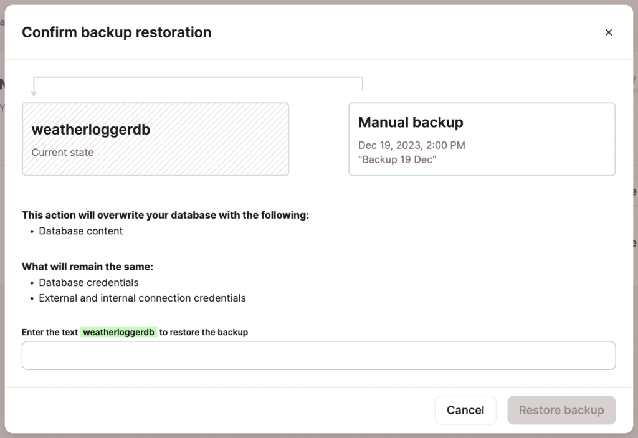Click the Backup 19 Dec label
638x438 pixels.
(399, 159)
